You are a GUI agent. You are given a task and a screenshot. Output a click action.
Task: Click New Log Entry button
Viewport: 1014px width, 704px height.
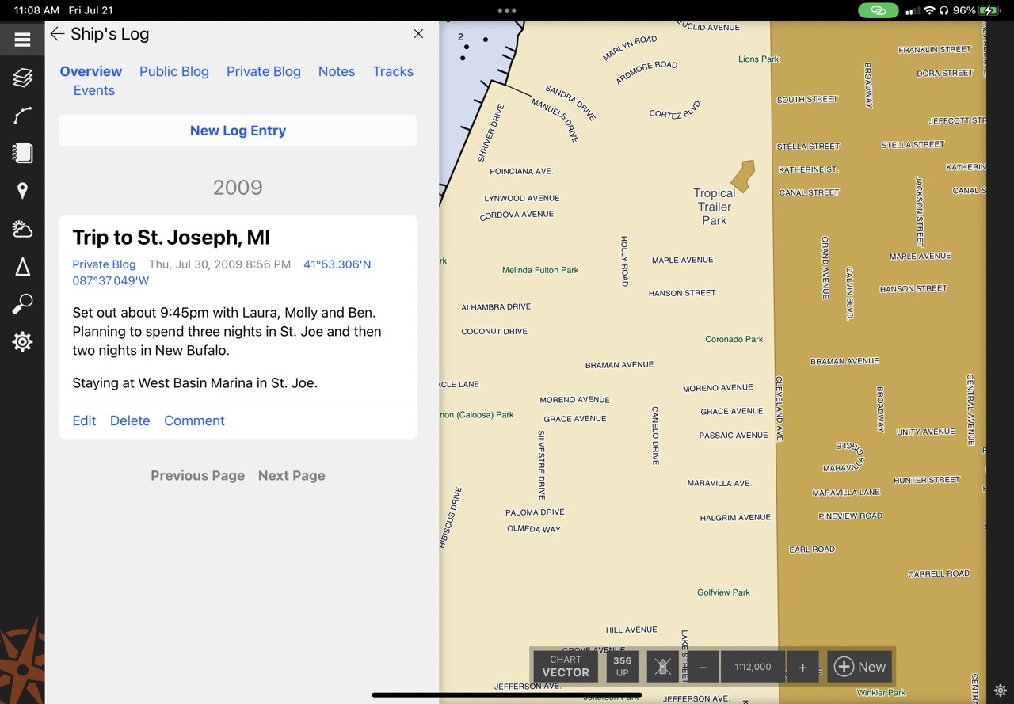[238, 131]
